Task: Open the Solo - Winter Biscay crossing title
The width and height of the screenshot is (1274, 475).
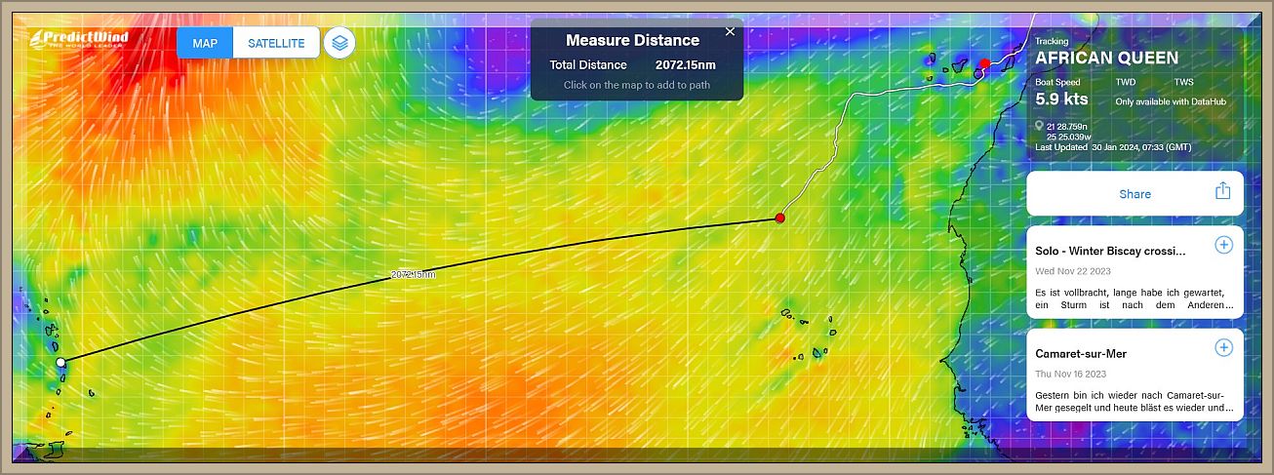Action: click(x=1110, y=251)
